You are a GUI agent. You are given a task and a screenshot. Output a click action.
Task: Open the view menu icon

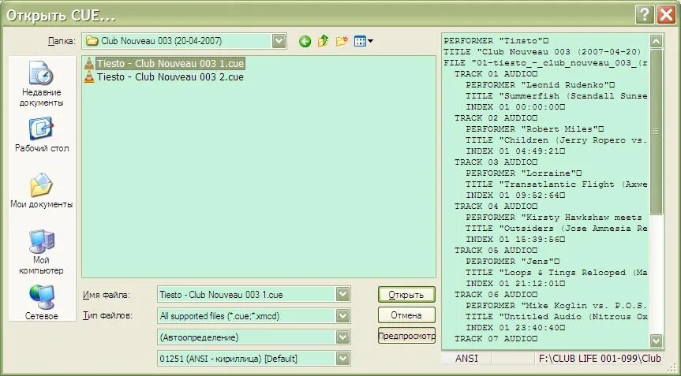[x=364, y=41]
